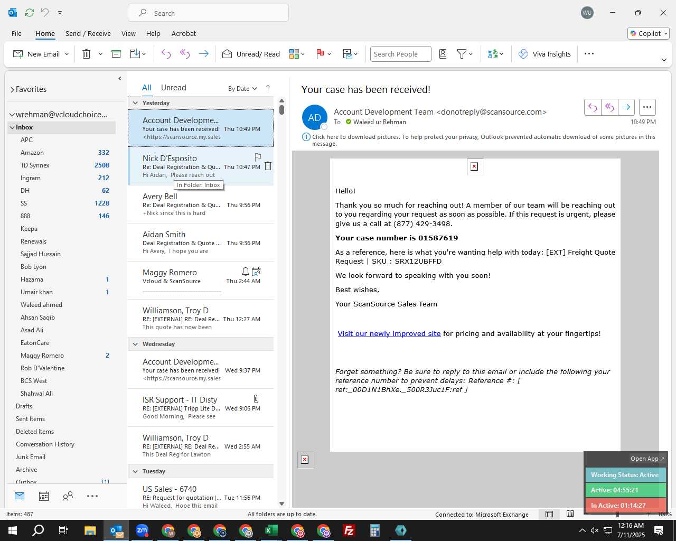Click Forward arrow icon in ribbon

tap(203, 54)
